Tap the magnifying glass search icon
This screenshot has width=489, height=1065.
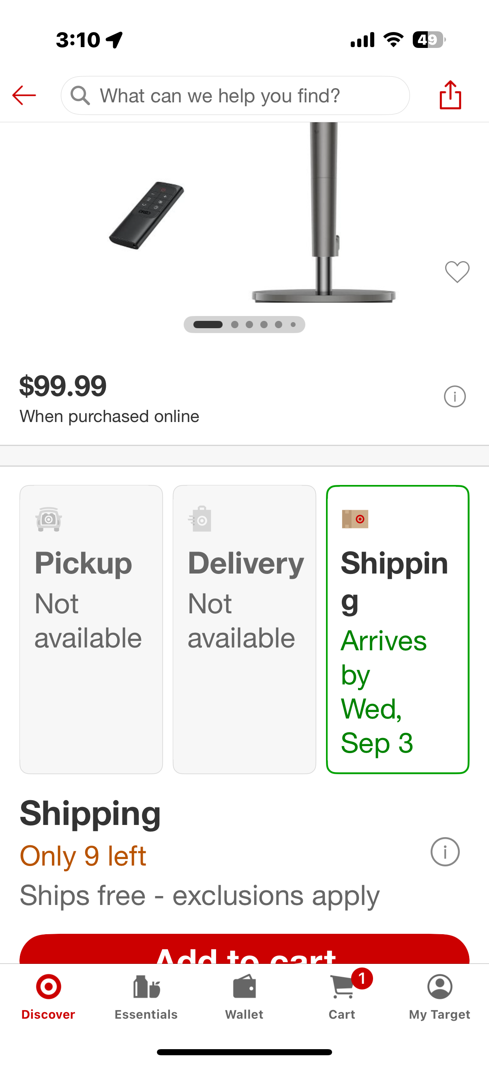[x=80, y=95]
